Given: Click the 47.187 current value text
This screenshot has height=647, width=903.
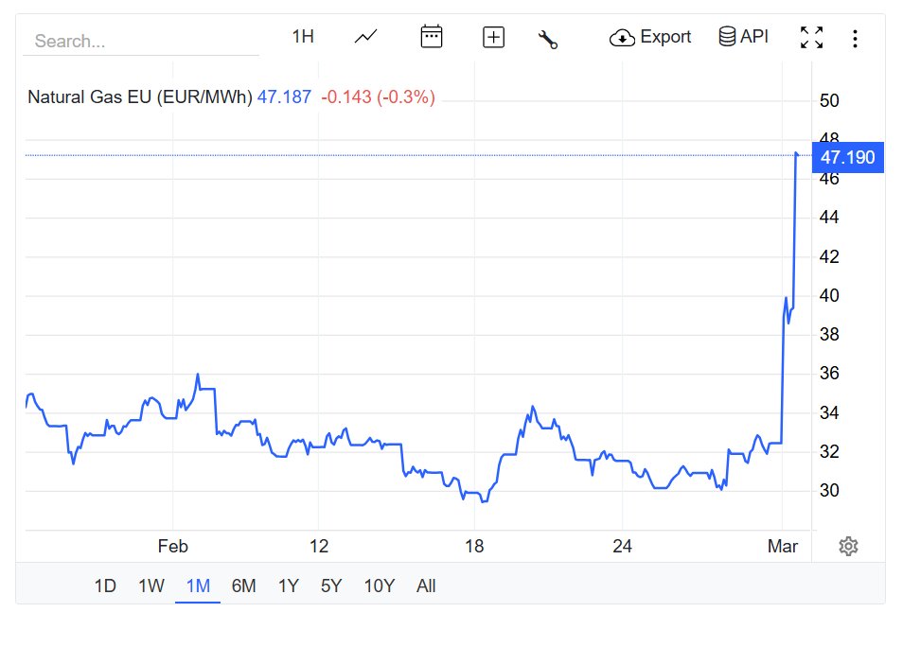Looking at the screenshot, I should tap(285, 96).
